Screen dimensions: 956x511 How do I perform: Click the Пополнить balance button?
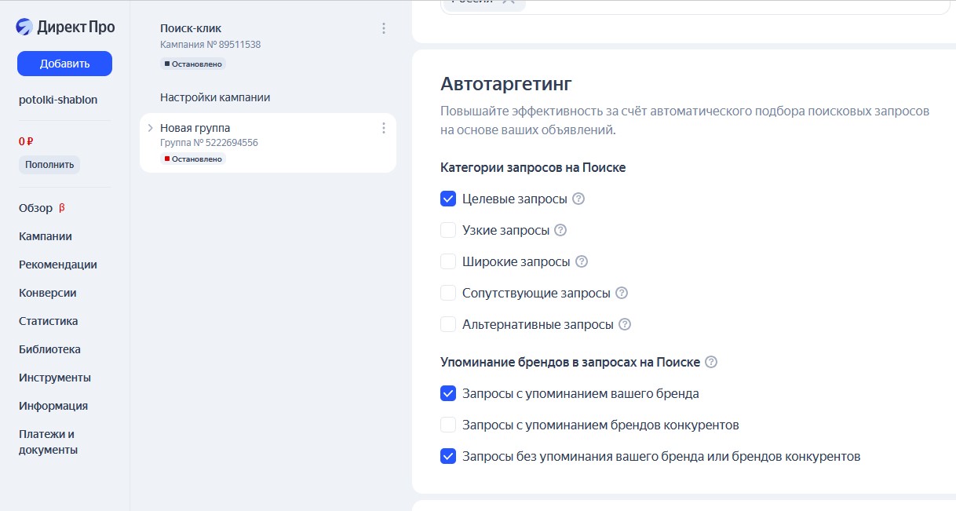(49, 165)
